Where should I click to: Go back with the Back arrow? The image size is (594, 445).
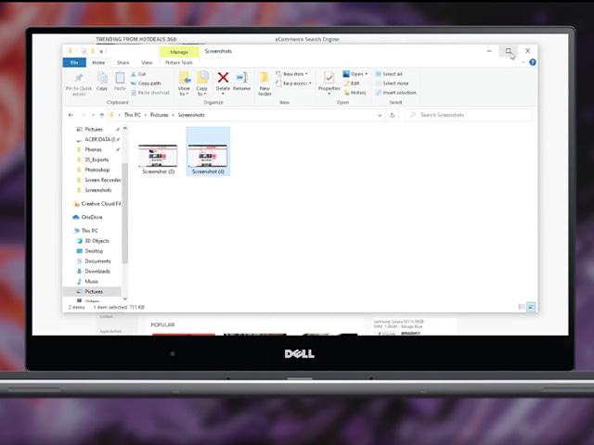pos(71,115)
